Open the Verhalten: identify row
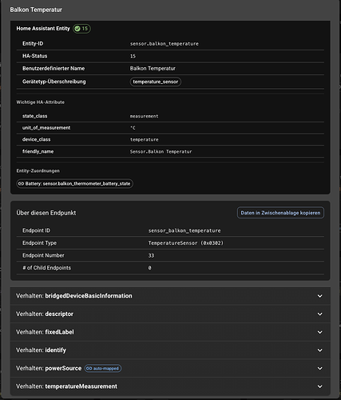Screen dimensions: 341x400 coord(170,350)
